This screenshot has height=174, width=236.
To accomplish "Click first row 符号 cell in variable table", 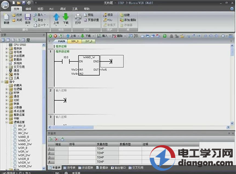I will pos(82,148).
